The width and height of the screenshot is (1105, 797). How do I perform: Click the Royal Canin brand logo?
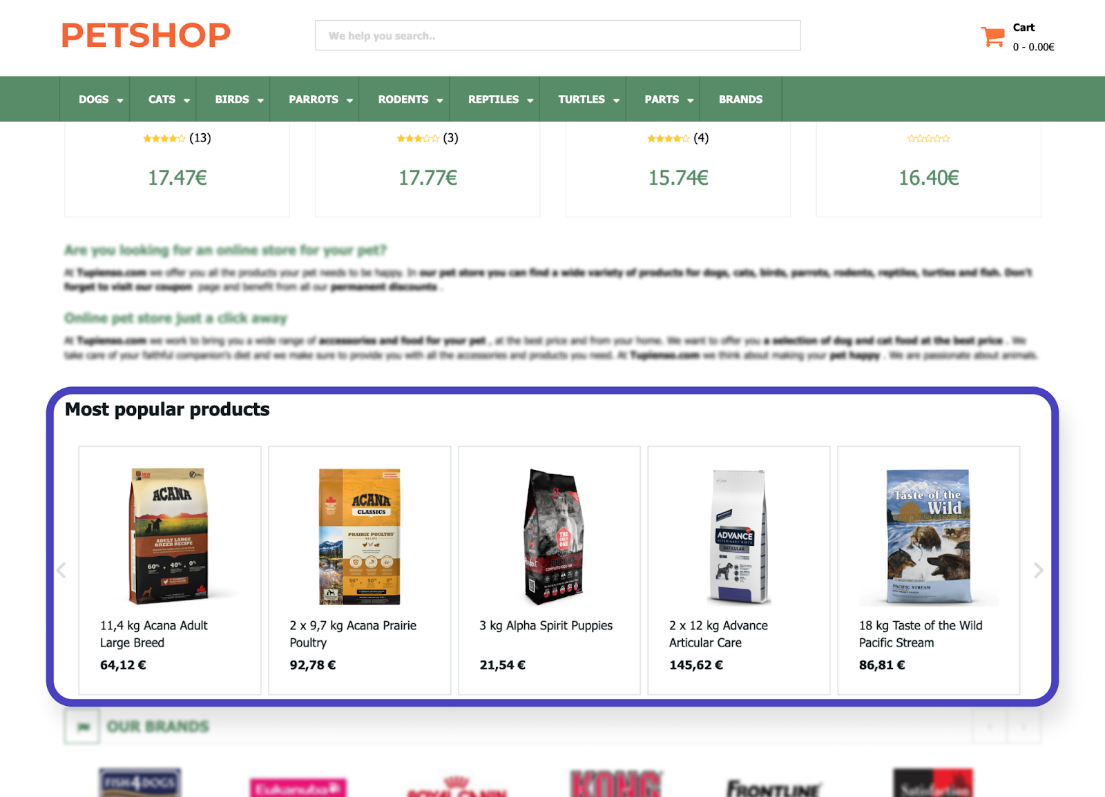coord(457,787)
